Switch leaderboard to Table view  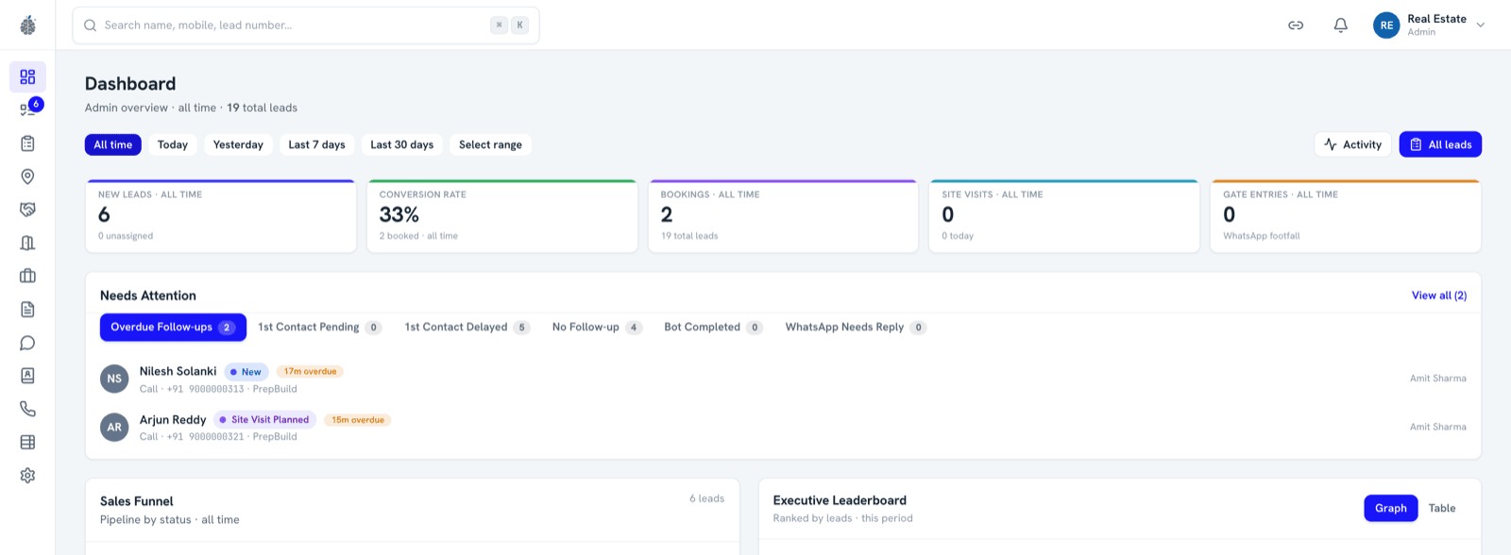pyautogui.click(x=1442, y=508)
